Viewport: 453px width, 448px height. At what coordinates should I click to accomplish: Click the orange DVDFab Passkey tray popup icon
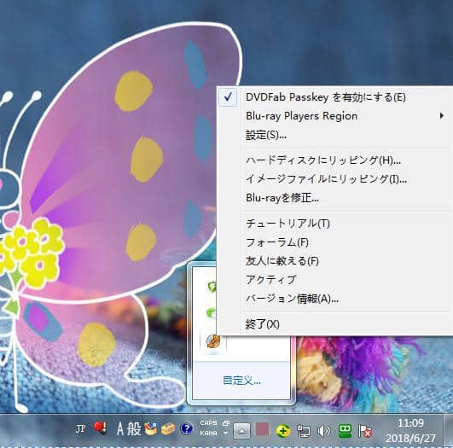pos(213,342)
